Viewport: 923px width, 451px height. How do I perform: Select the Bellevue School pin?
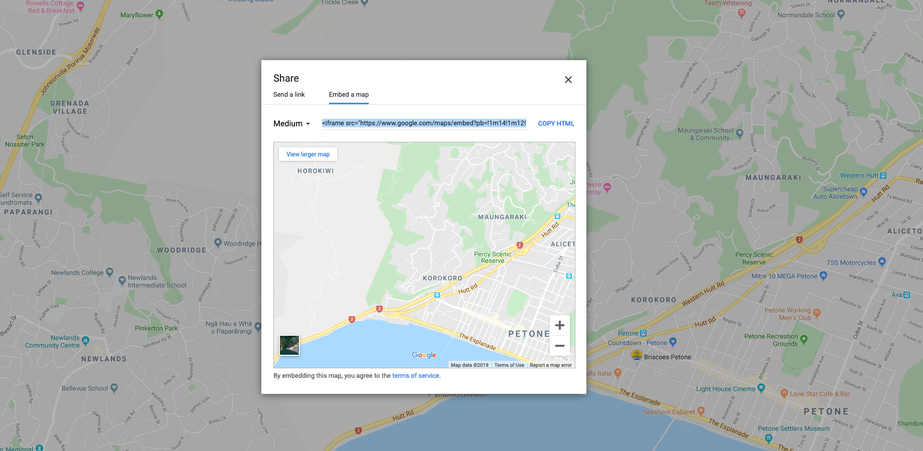tap(114, 387)
